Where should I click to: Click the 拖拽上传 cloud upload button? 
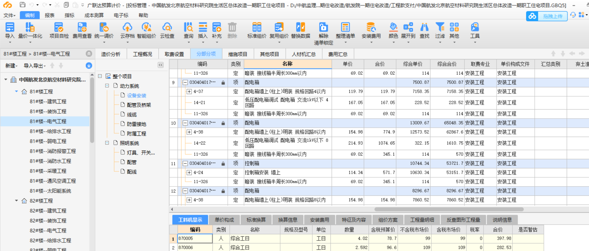click(547, 16)
